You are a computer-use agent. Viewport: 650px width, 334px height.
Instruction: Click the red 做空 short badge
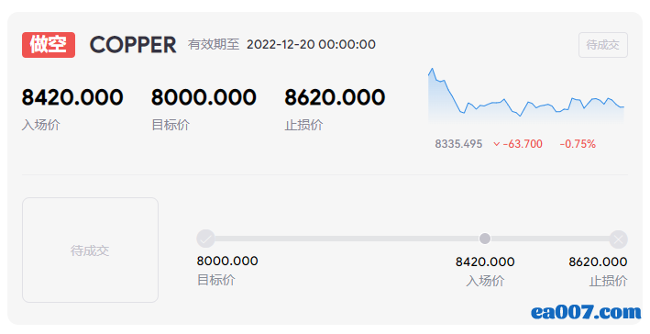coord(49,45)
